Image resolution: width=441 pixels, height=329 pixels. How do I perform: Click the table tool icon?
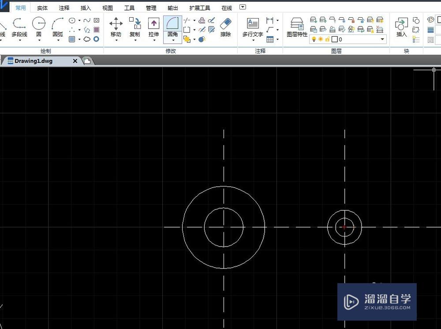point(270,39)
